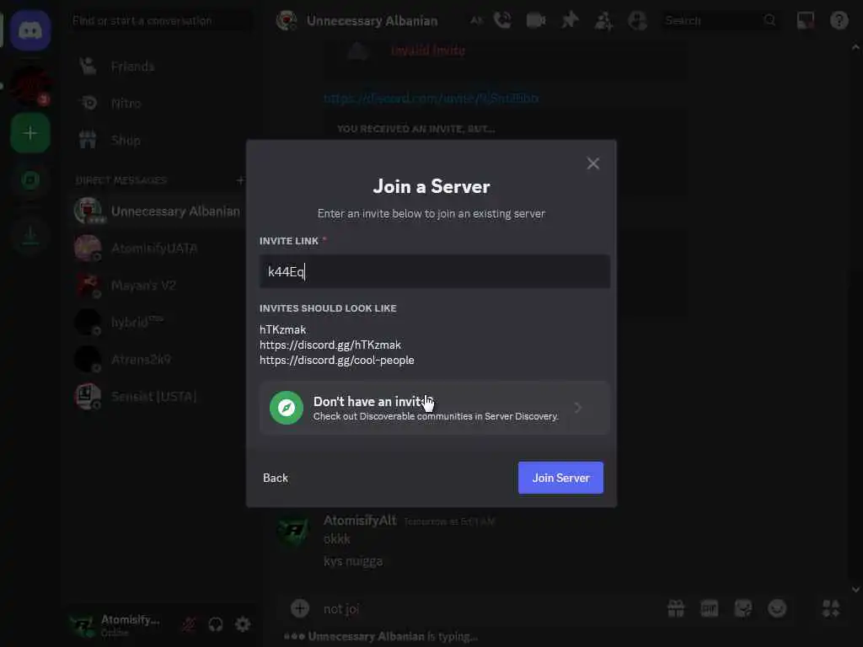The height and width of the screenshot is (647, 863).
Task: Click the AtomisifyAlt avatar in chat
Action: (x=293, y=530)
